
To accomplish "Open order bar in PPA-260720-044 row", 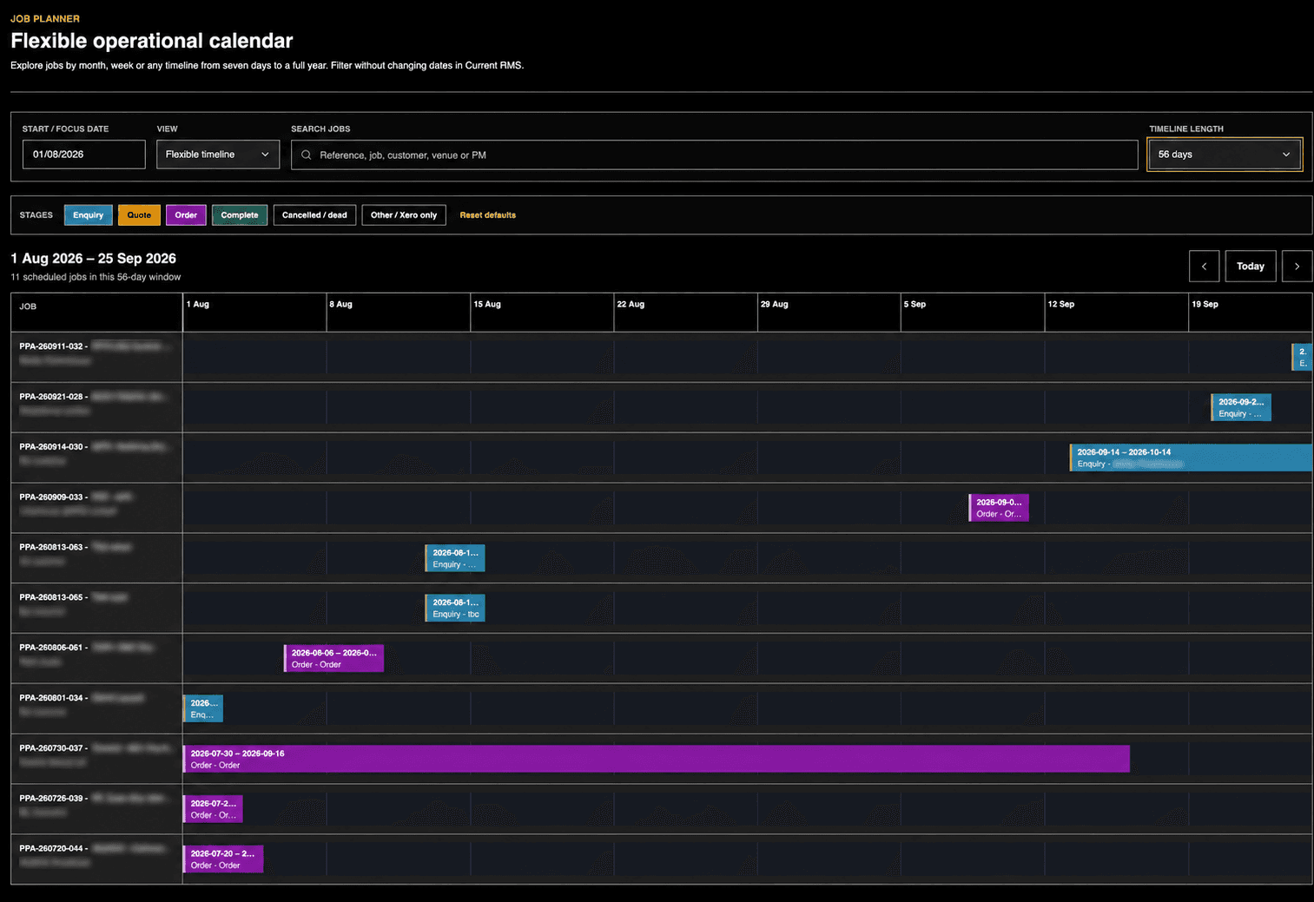I will pos(223,859).
